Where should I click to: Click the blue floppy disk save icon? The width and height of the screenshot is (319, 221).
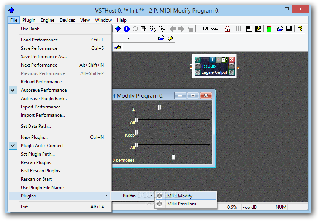click(x=289, y=29)
